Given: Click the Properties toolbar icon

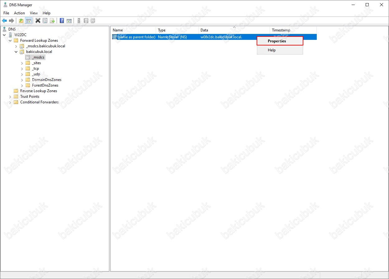Looking at the screenshot, I should [x=45, y=21].
